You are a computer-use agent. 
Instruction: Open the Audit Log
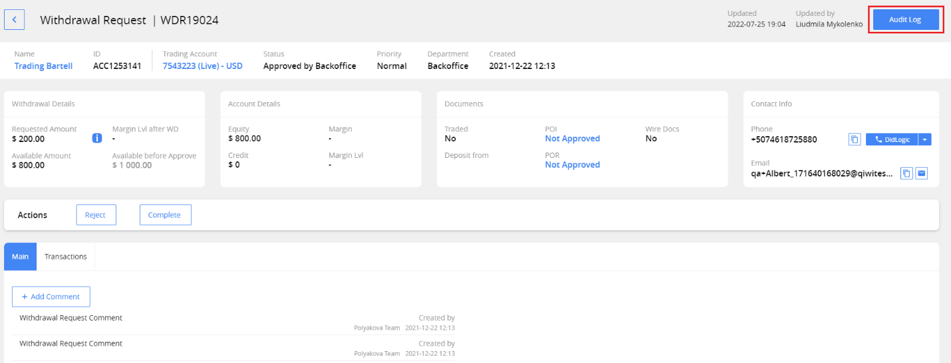click(x=905, y=20)
